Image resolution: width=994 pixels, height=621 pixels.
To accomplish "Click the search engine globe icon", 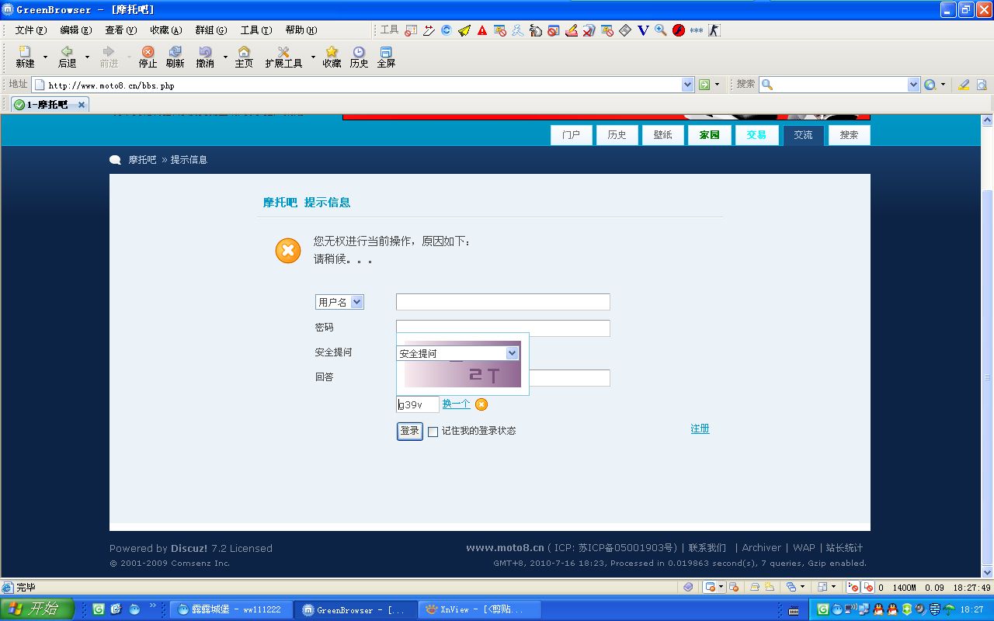I will (x=930, y=85).
